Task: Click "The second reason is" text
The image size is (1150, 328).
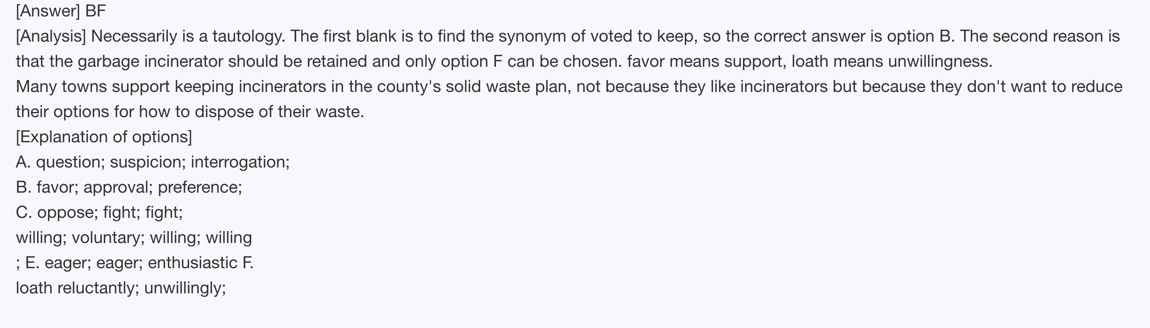Action: pyautogui.click(x=1040, y=36)
